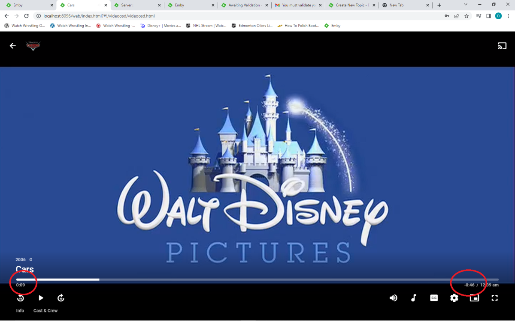Click the 2006 year label
This screenshot has height=321, width=515.
(x=21, y=260)
